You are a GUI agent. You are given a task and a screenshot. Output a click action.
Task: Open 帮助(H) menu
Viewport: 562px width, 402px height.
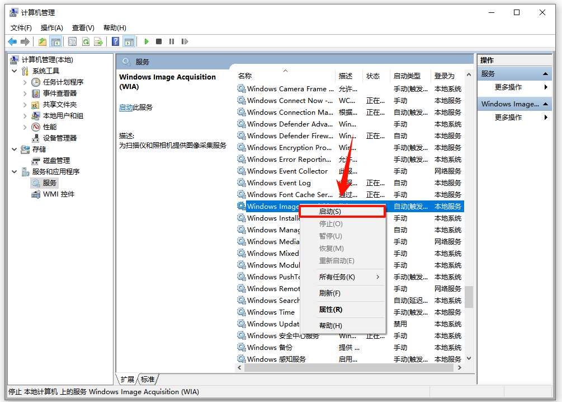114,28
